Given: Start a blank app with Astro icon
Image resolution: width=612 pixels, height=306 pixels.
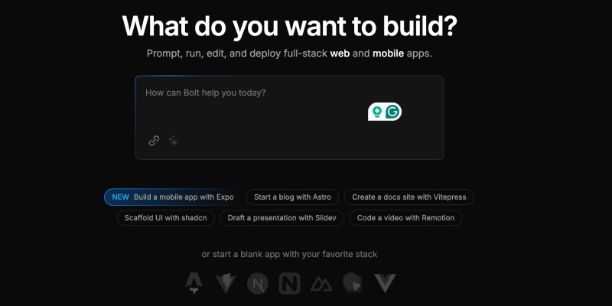Looking at the screenshot, I should coord(194,284).
